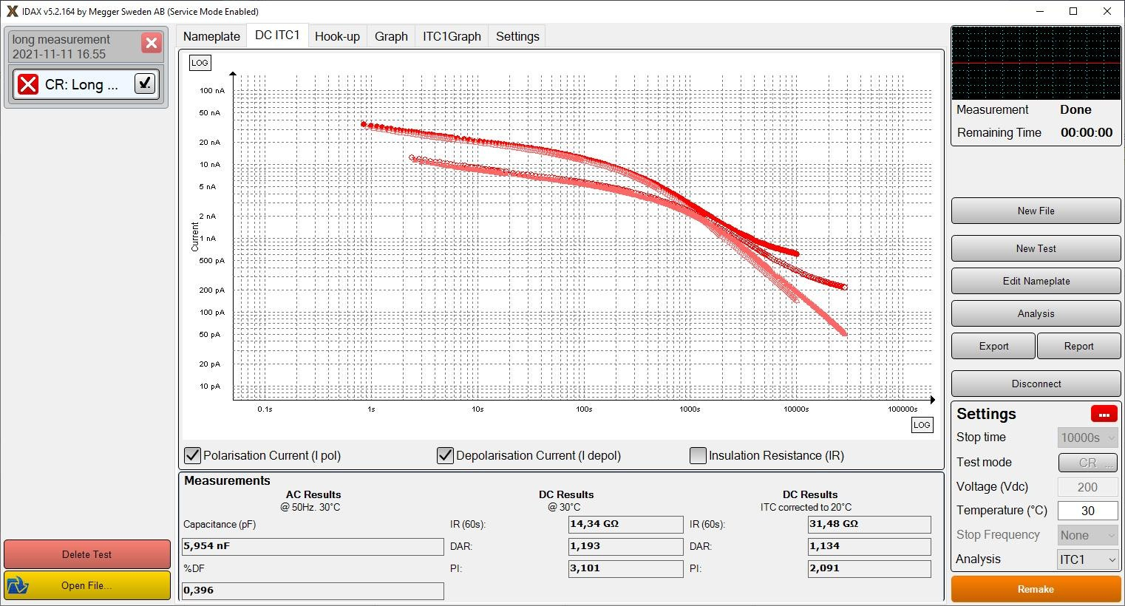Toggle the CR: Long test checkmark
The width and height of the screenshot is (1125, 606).
coord(145,84)
